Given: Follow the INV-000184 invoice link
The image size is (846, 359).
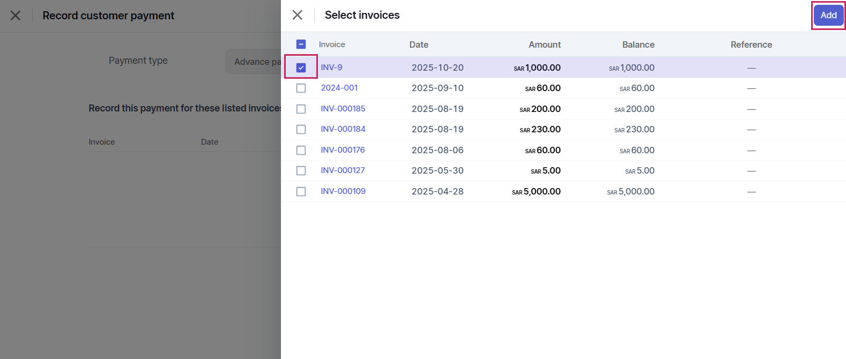Looking at the screenshot, I should [343, 129].
